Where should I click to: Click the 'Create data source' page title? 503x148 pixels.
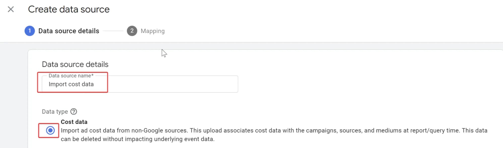pos(69,10)
